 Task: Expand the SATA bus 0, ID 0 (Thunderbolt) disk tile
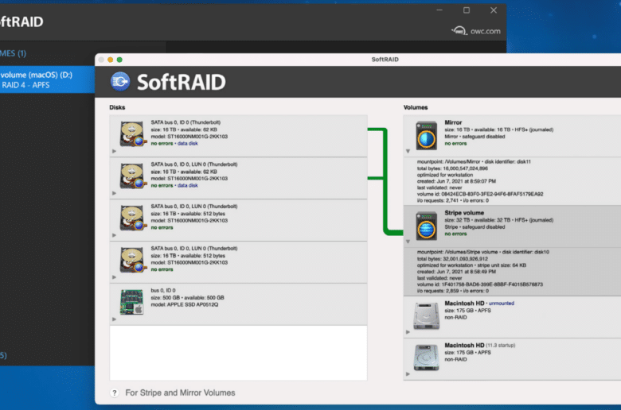click(114, 151)
